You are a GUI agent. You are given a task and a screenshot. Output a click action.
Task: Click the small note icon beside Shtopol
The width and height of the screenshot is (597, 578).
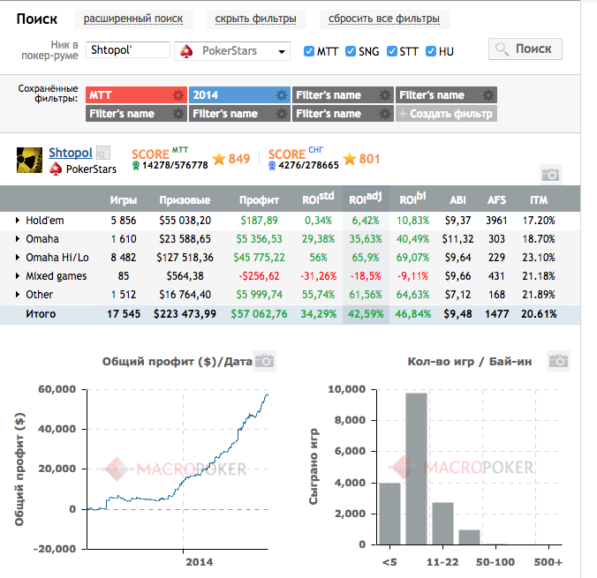coord(102,153)
